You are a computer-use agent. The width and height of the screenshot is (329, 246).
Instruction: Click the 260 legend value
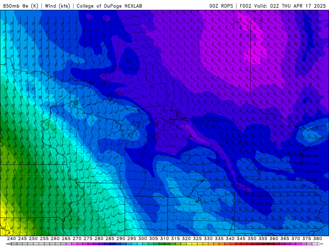click(x=55, y=239)
